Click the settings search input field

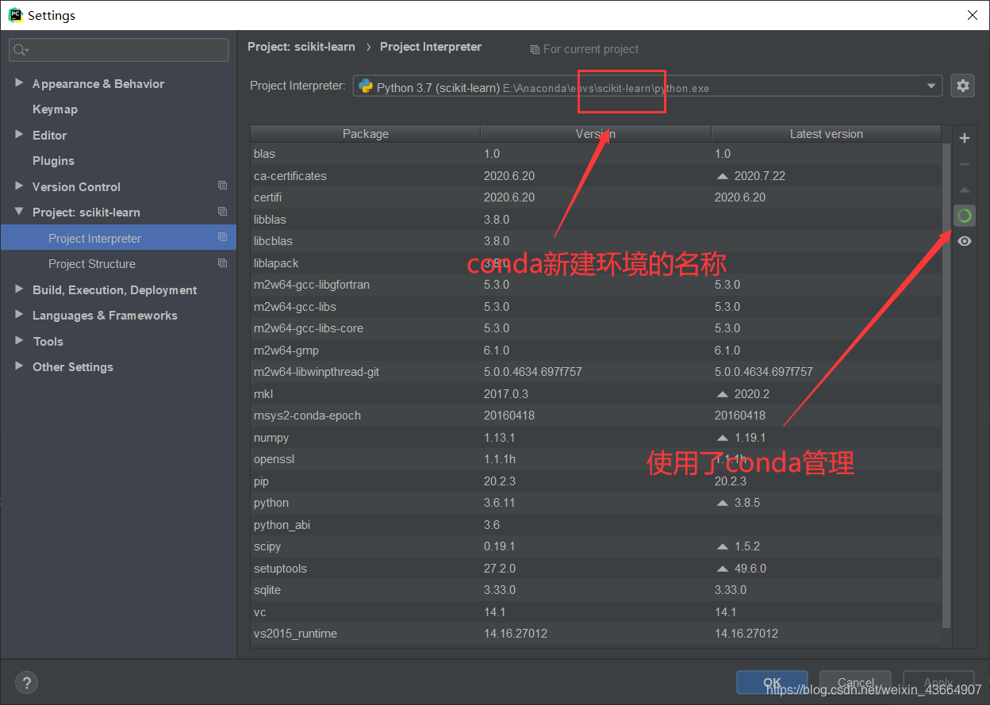tap(119, 50)
